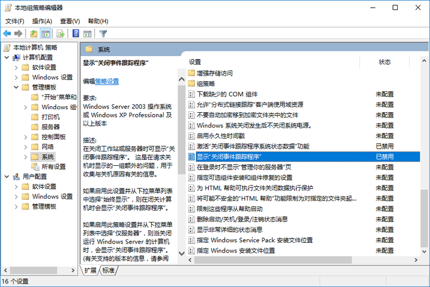
Task: Click the 系统 header folder icon
Action: click(x=89, y=50)
